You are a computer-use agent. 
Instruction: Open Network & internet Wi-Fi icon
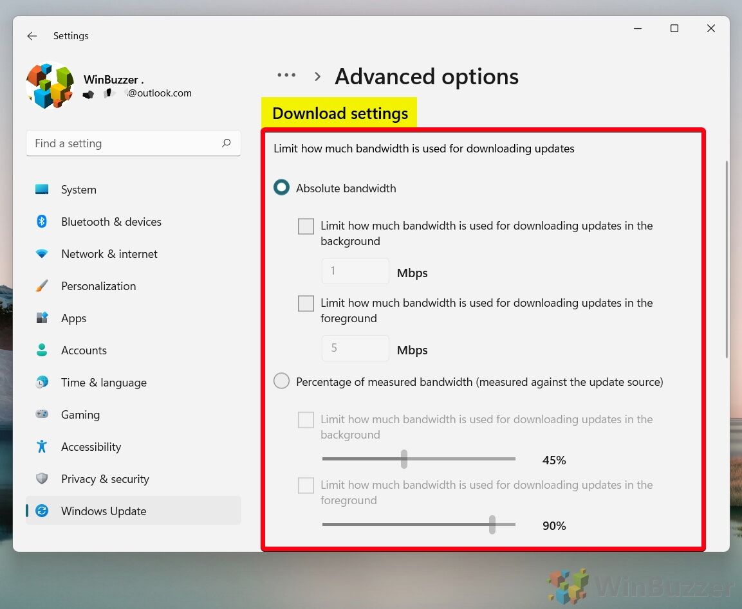tap(42, 254)
